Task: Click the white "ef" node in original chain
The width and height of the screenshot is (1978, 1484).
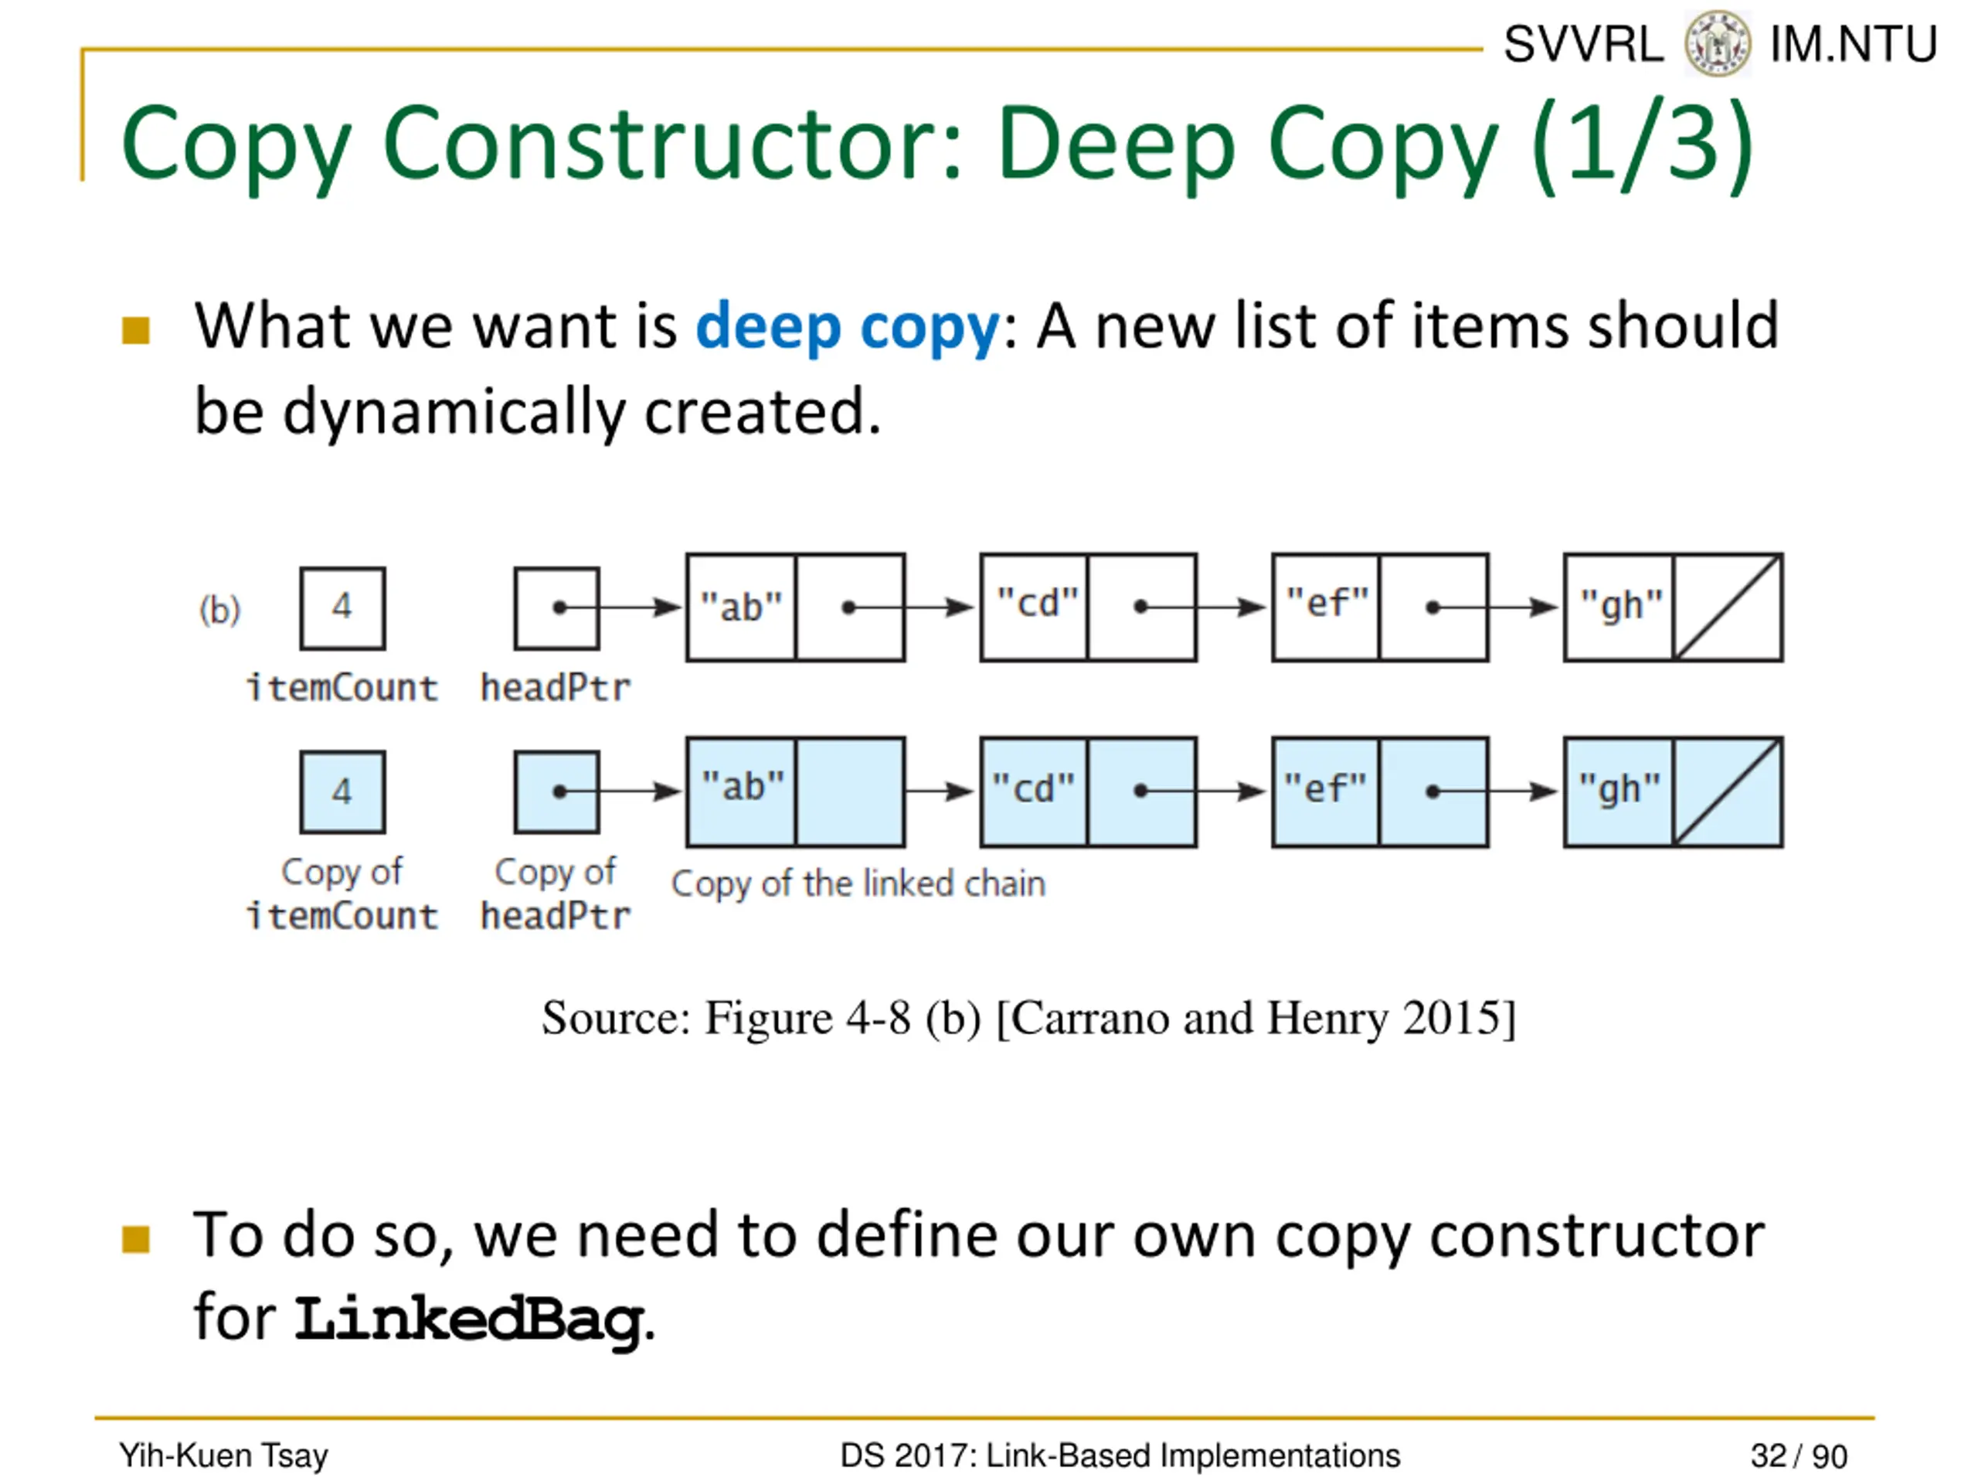Action: click(1380, 608)
